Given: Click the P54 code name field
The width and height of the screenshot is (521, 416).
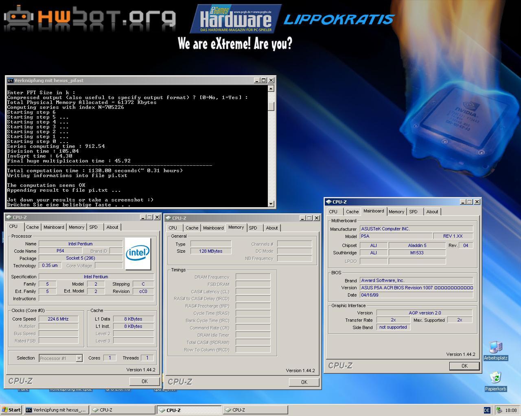Looking at the screenshot, I should click(60, 251).
